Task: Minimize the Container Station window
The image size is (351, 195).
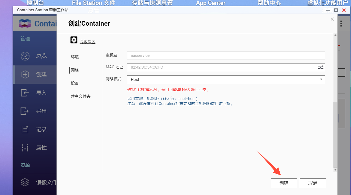Action: point(328,10)
